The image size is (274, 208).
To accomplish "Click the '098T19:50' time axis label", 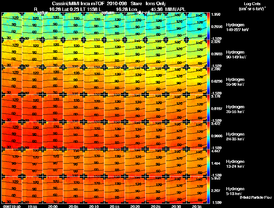I will [12, 206].
